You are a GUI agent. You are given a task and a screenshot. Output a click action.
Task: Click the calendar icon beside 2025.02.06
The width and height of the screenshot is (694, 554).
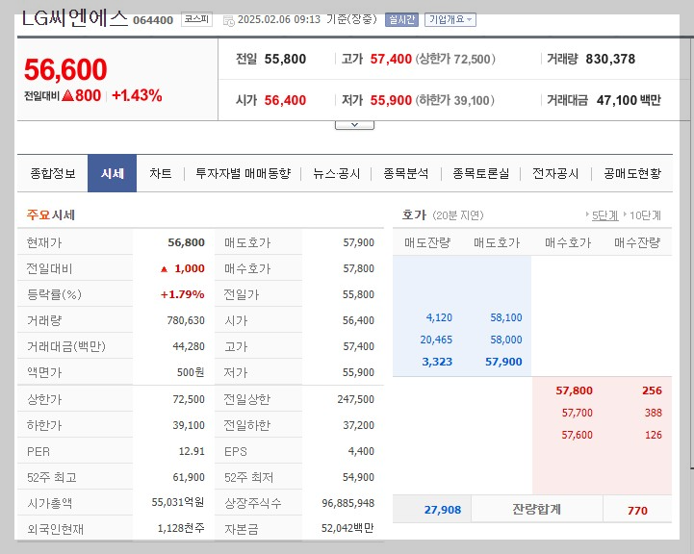[228, 21]
